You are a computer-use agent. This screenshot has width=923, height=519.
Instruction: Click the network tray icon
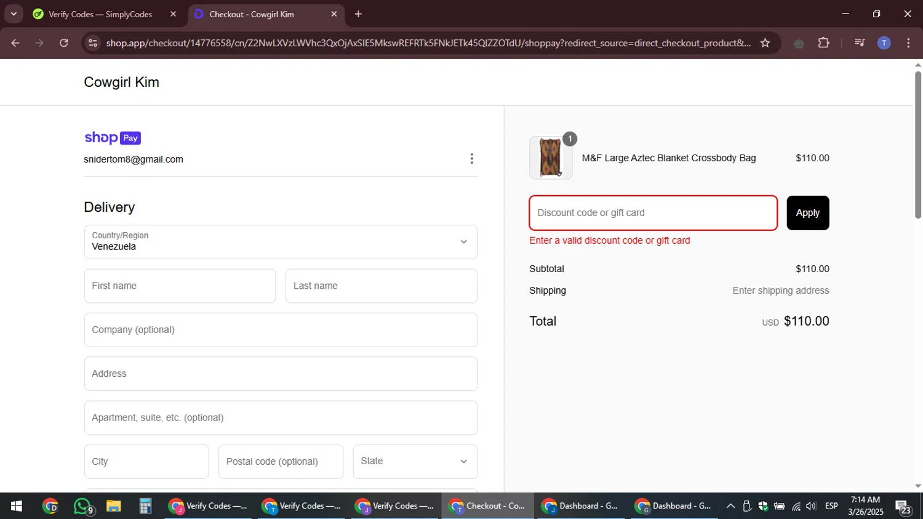(796, 506)
